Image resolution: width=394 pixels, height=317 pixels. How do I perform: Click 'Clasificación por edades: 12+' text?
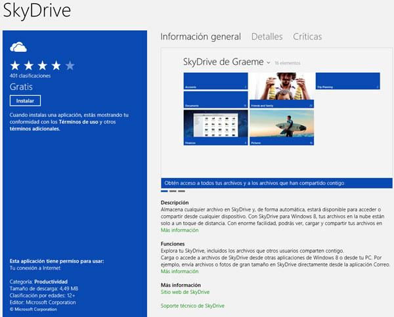click(x=42, y=295)
